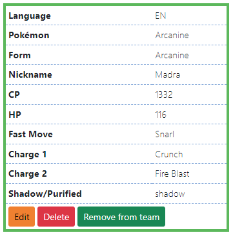Select the Language row label
The image size is (233, 235).
[30, 16]
